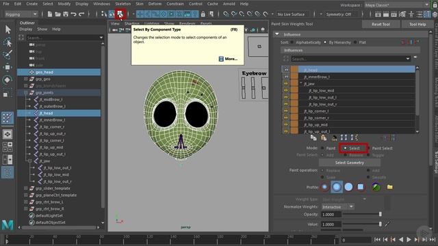Sort influences Flat
The height and width of the screenshot is (246, 438).
click(355, 42)
